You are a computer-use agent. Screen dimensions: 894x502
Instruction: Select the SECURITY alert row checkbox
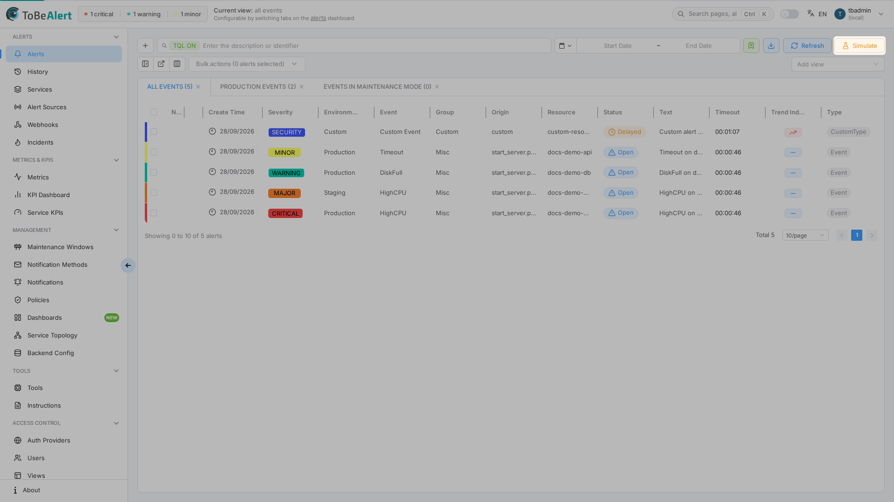tap(154, 132)
